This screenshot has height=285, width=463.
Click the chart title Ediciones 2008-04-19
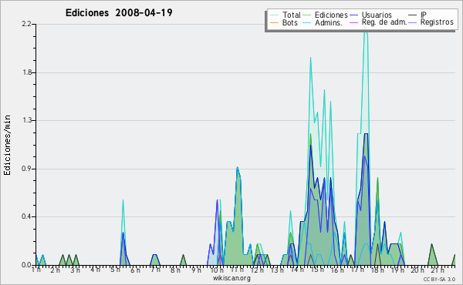point(119,13)
